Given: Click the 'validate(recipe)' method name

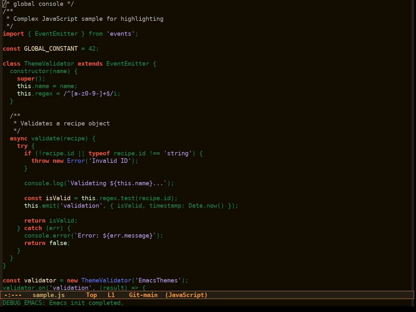Looking at the screenshot, I should 60,138.
